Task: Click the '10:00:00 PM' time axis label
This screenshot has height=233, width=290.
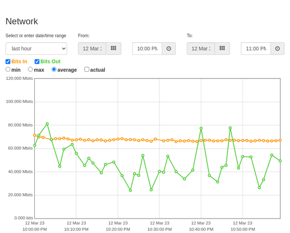Action: [x=35, y=230]
